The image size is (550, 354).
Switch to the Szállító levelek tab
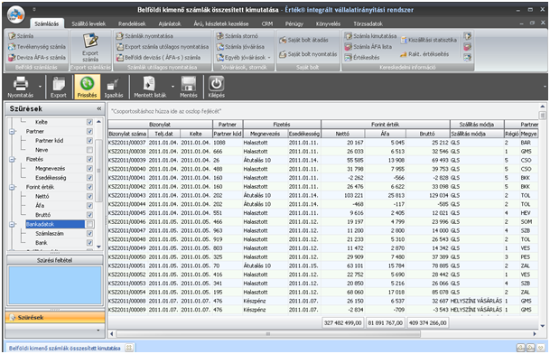point(89,23)
